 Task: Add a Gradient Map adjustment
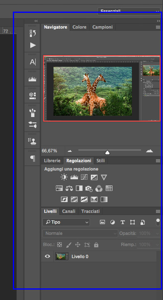[104, 200]
